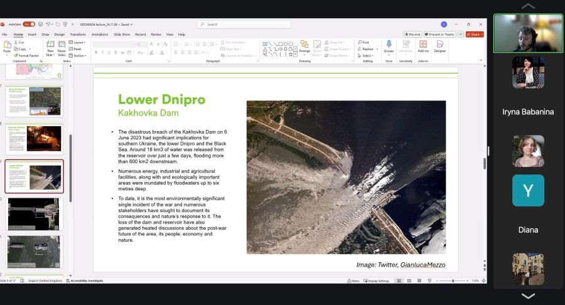Screen dimensions: 565x305
Task: Adjust the zoom slider
Action: pos(453,281)
